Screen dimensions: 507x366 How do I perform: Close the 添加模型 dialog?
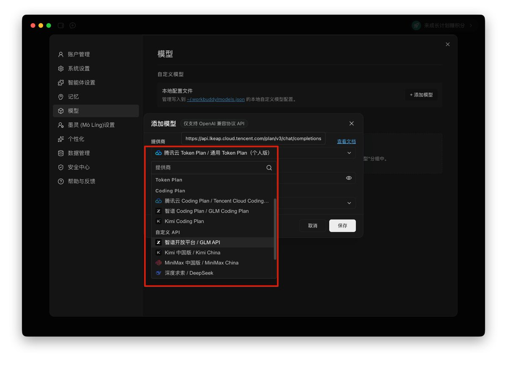[352, 124]
